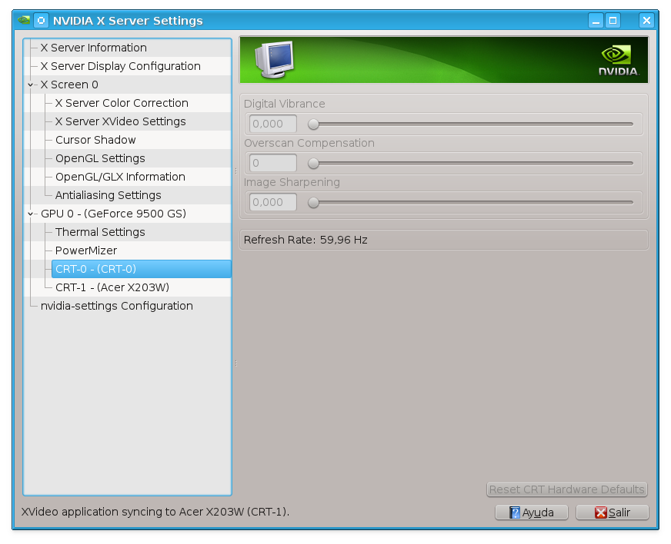671x544 pixels.
Task: Click the Overscan Compensation slider handle
Action: click(x=313, y=163)
